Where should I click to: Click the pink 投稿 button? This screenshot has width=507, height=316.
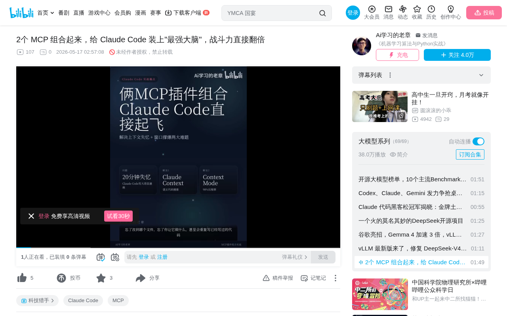tap(484, 13)
